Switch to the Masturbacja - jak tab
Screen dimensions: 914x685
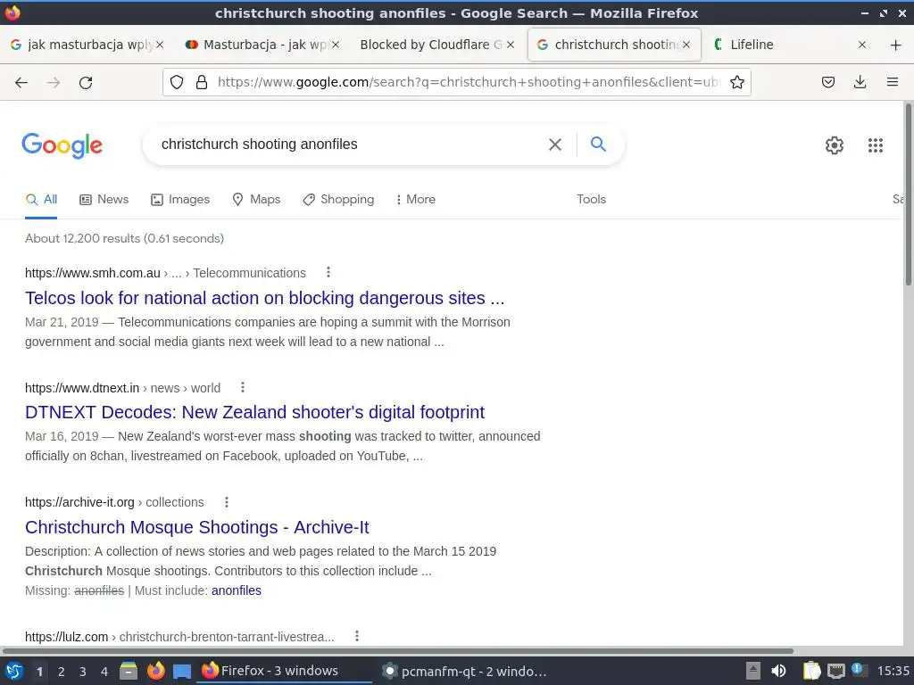[x=262, y=45]
